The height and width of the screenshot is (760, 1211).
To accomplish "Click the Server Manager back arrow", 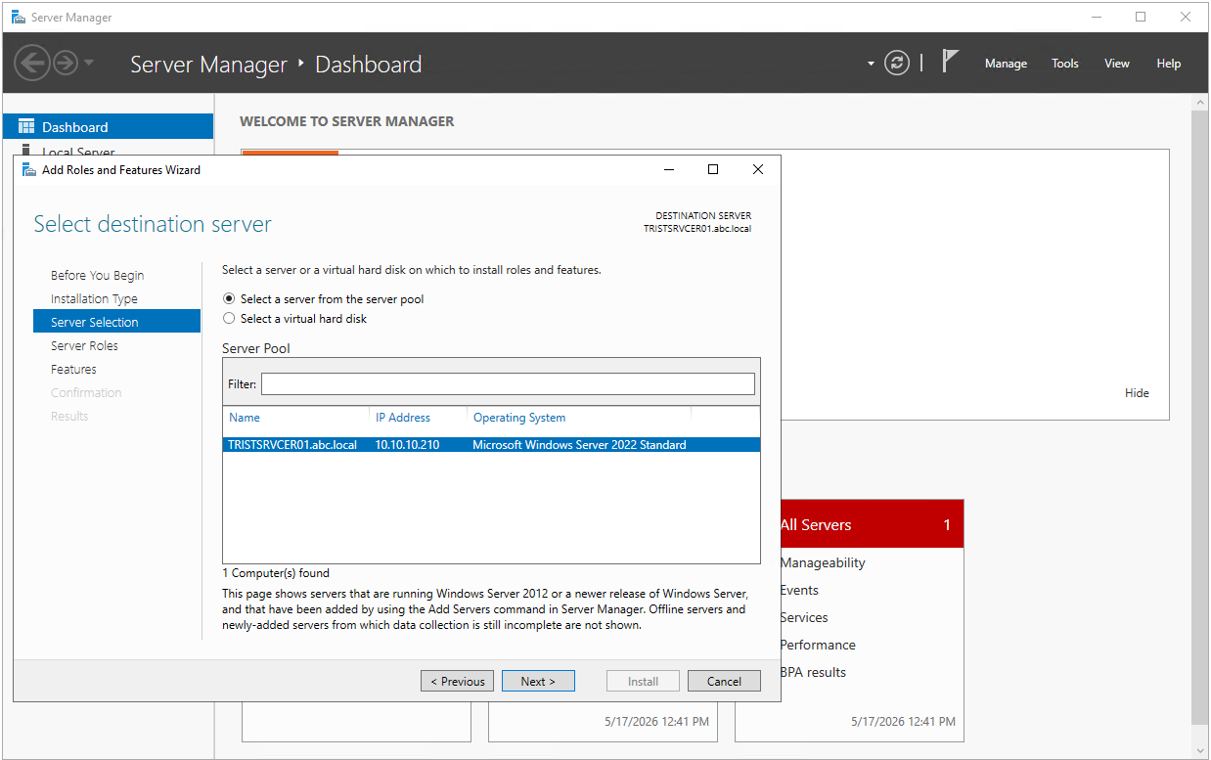I will coord(32,64).
